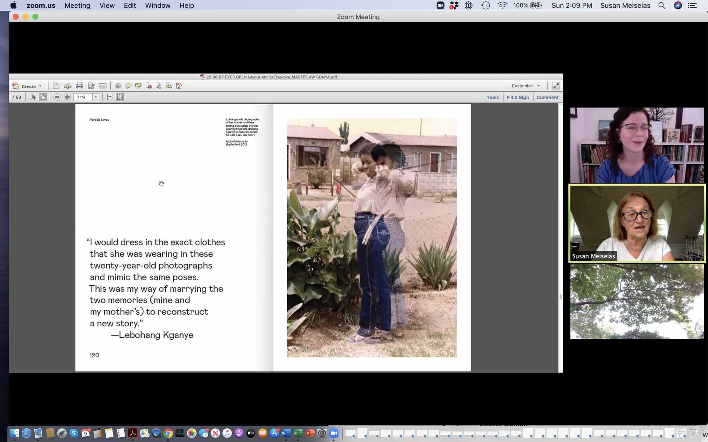Click the zoom in plus button
The image size is (708, 442).
(x=67, y=97)
